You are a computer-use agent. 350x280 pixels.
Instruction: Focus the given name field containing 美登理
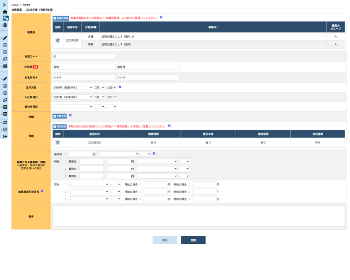click(x=148, y=67)
